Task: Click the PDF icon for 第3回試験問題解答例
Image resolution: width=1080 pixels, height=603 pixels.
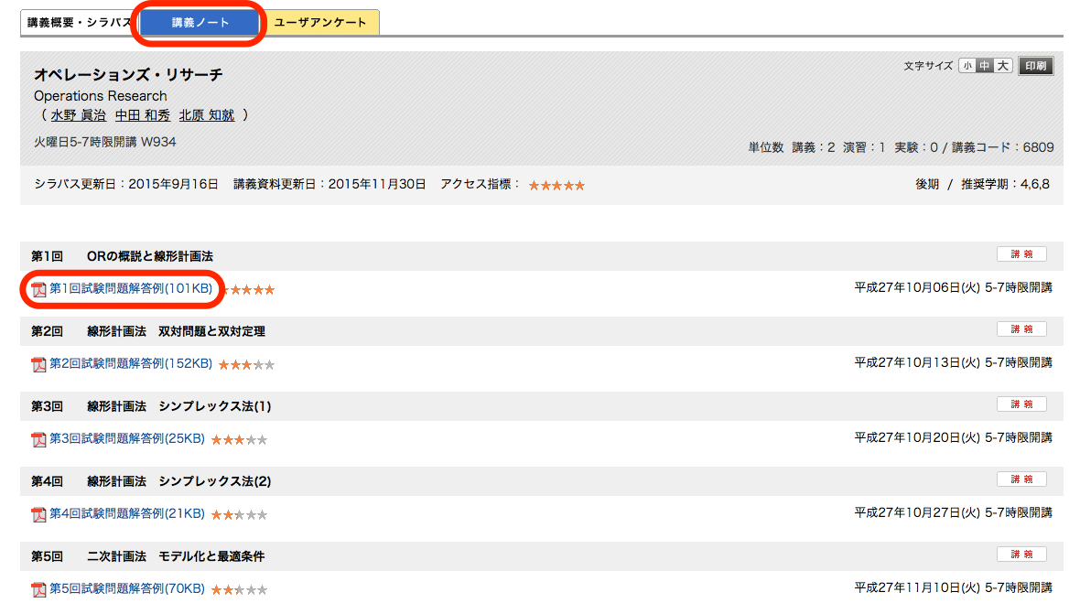Action: (x=38, y=439)
